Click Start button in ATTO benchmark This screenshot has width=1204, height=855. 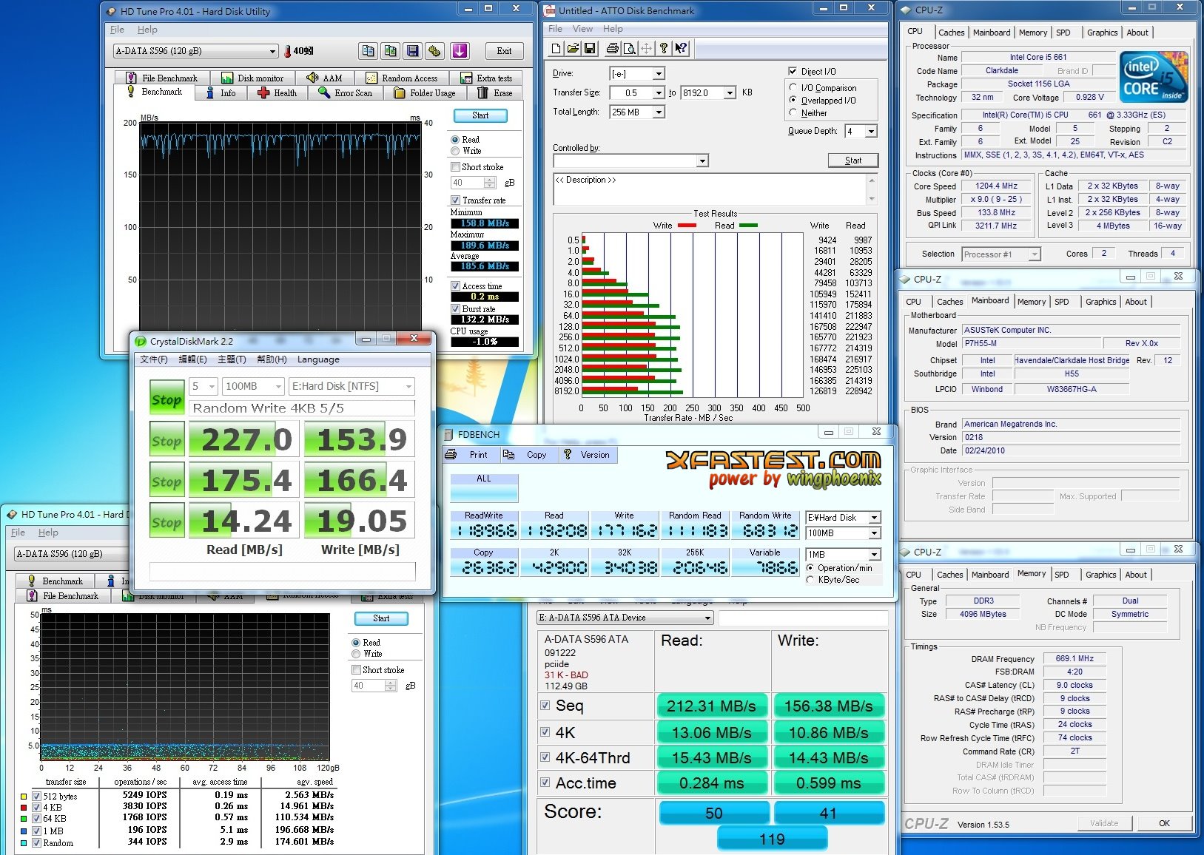point(852,160)
